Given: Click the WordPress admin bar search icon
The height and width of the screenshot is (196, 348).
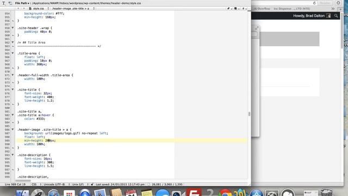Looking at the screenshot, I should coord(336,16).
